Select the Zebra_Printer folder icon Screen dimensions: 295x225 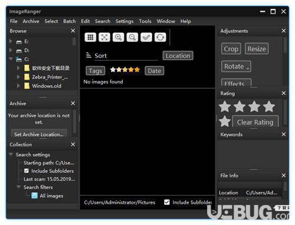27,77
